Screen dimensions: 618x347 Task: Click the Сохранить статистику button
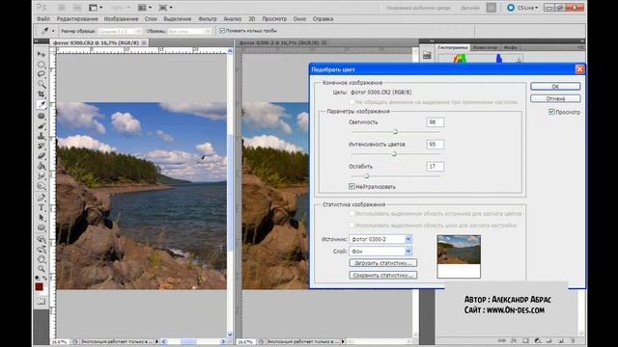(382, 275)
